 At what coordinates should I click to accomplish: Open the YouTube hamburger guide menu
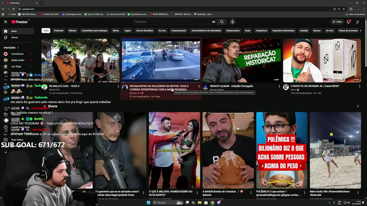5,22
